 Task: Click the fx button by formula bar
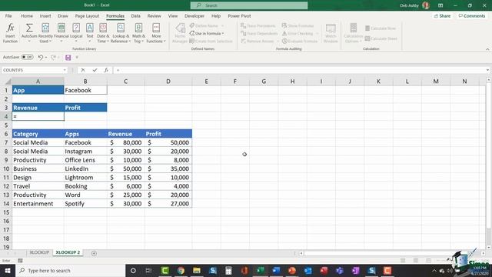(106, 70)
